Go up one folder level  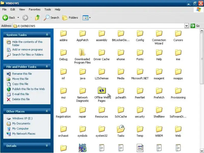tap(37, 18)
